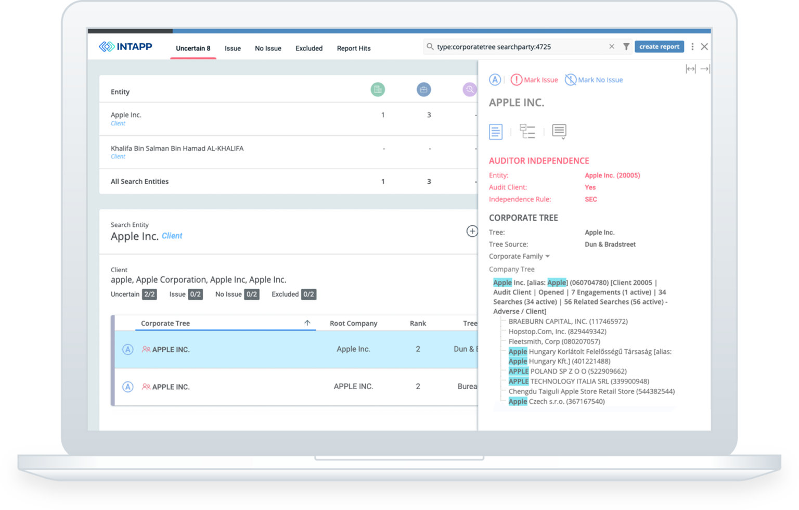Open the notes list view icon with arrow
Screen dimensions: 799x510
[559, 132]
